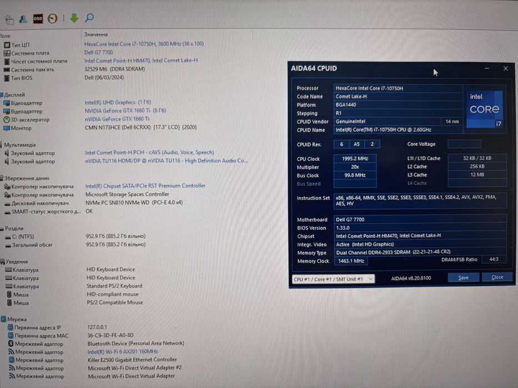Click the 14 nm process value

pos(452,121)
